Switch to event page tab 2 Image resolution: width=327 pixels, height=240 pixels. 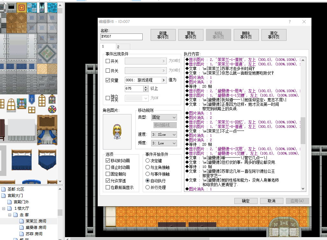pos(123,47)
